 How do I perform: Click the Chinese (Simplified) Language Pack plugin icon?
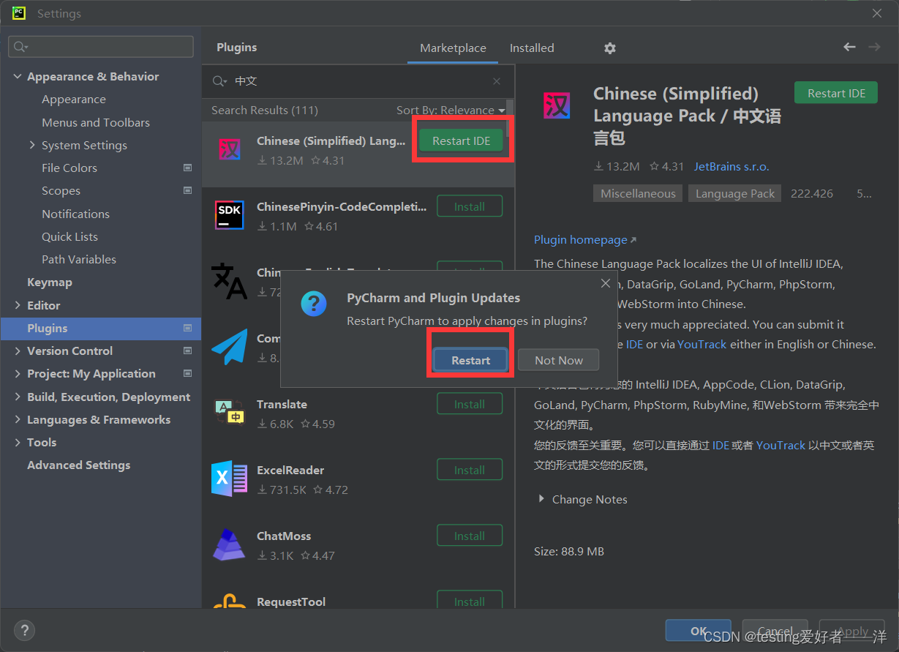click(x=229, y=148)
